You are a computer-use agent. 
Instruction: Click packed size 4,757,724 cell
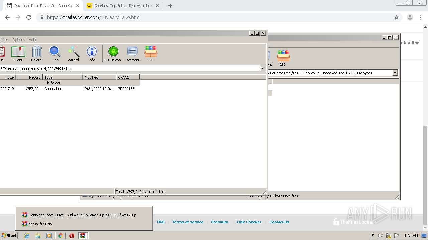[32, 89]
